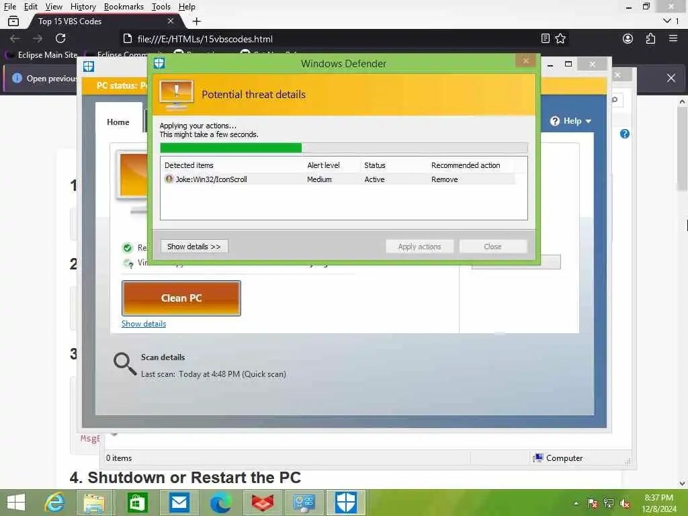The height and width of the screenshot is (516, 688).
Task: Click the network tray icon
Action: click(x=609, y=503)
